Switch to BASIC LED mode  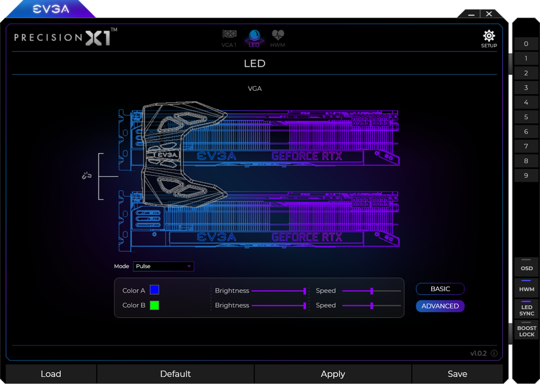click(x=440, y=289)
